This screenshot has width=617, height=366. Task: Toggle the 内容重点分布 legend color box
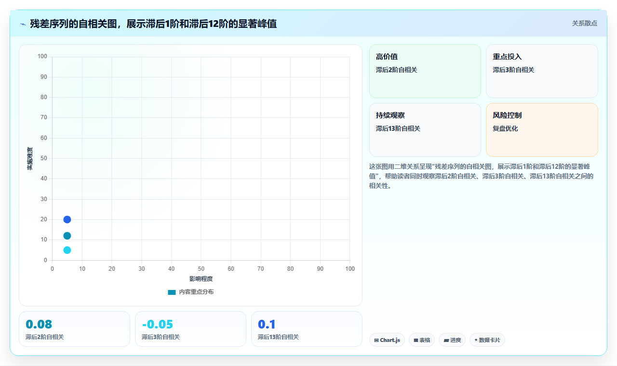pyautogui.click(x=172, y=292)
